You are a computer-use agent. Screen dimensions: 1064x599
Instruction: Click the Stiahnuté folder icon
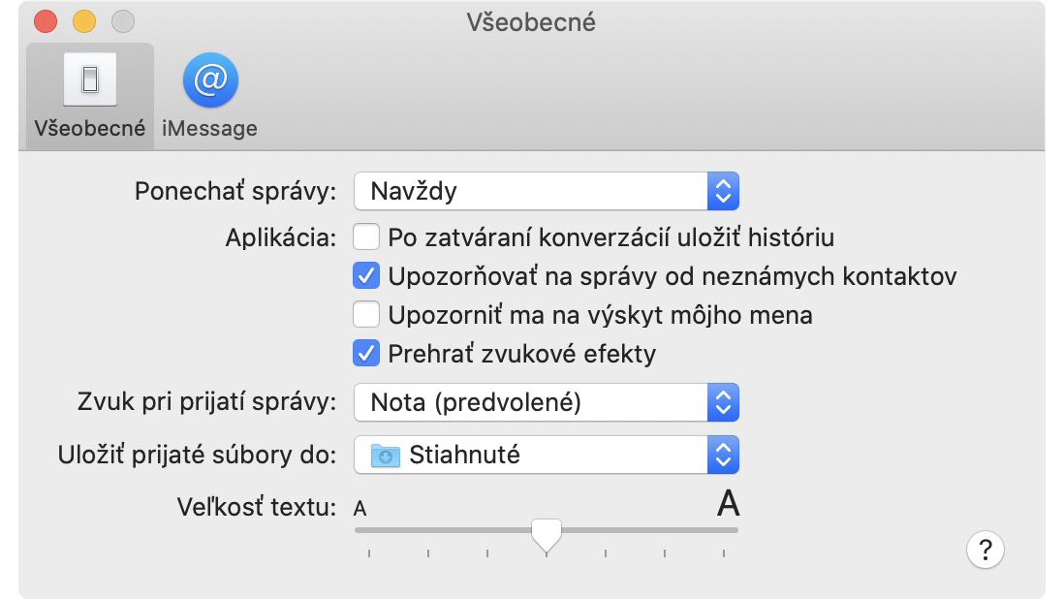point(386,456)
